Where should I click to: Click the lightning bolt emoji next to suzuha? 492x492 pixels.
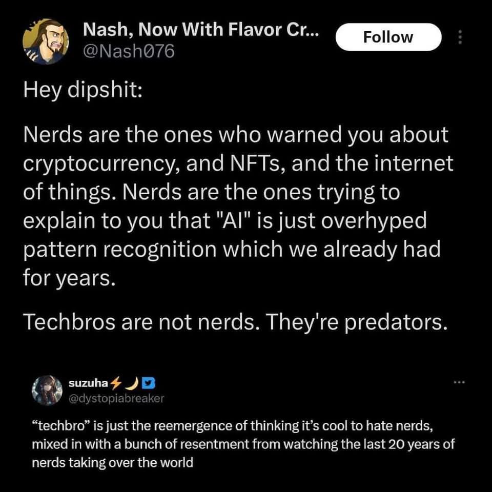116,382
